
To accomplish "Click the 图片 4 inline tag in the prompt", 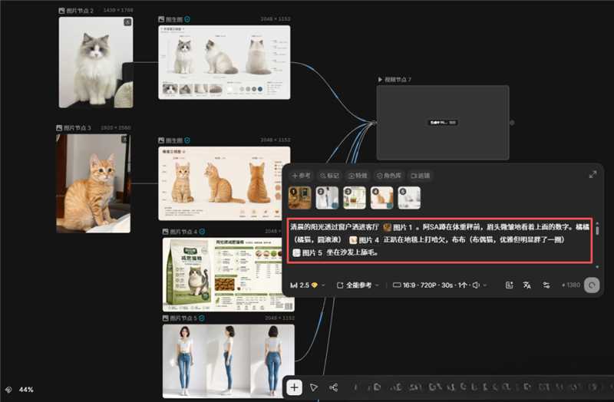I will coord(364,240).
